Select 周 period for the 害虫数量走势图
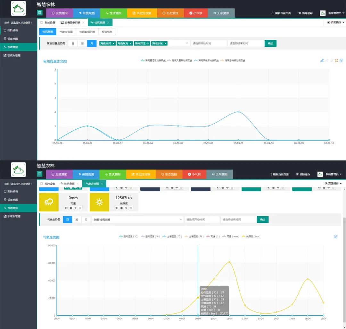This screenshot has width=346, height=329. (x=82, y=43)
